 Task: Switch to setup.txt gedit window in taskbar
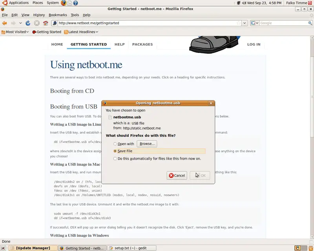[131, 248]
